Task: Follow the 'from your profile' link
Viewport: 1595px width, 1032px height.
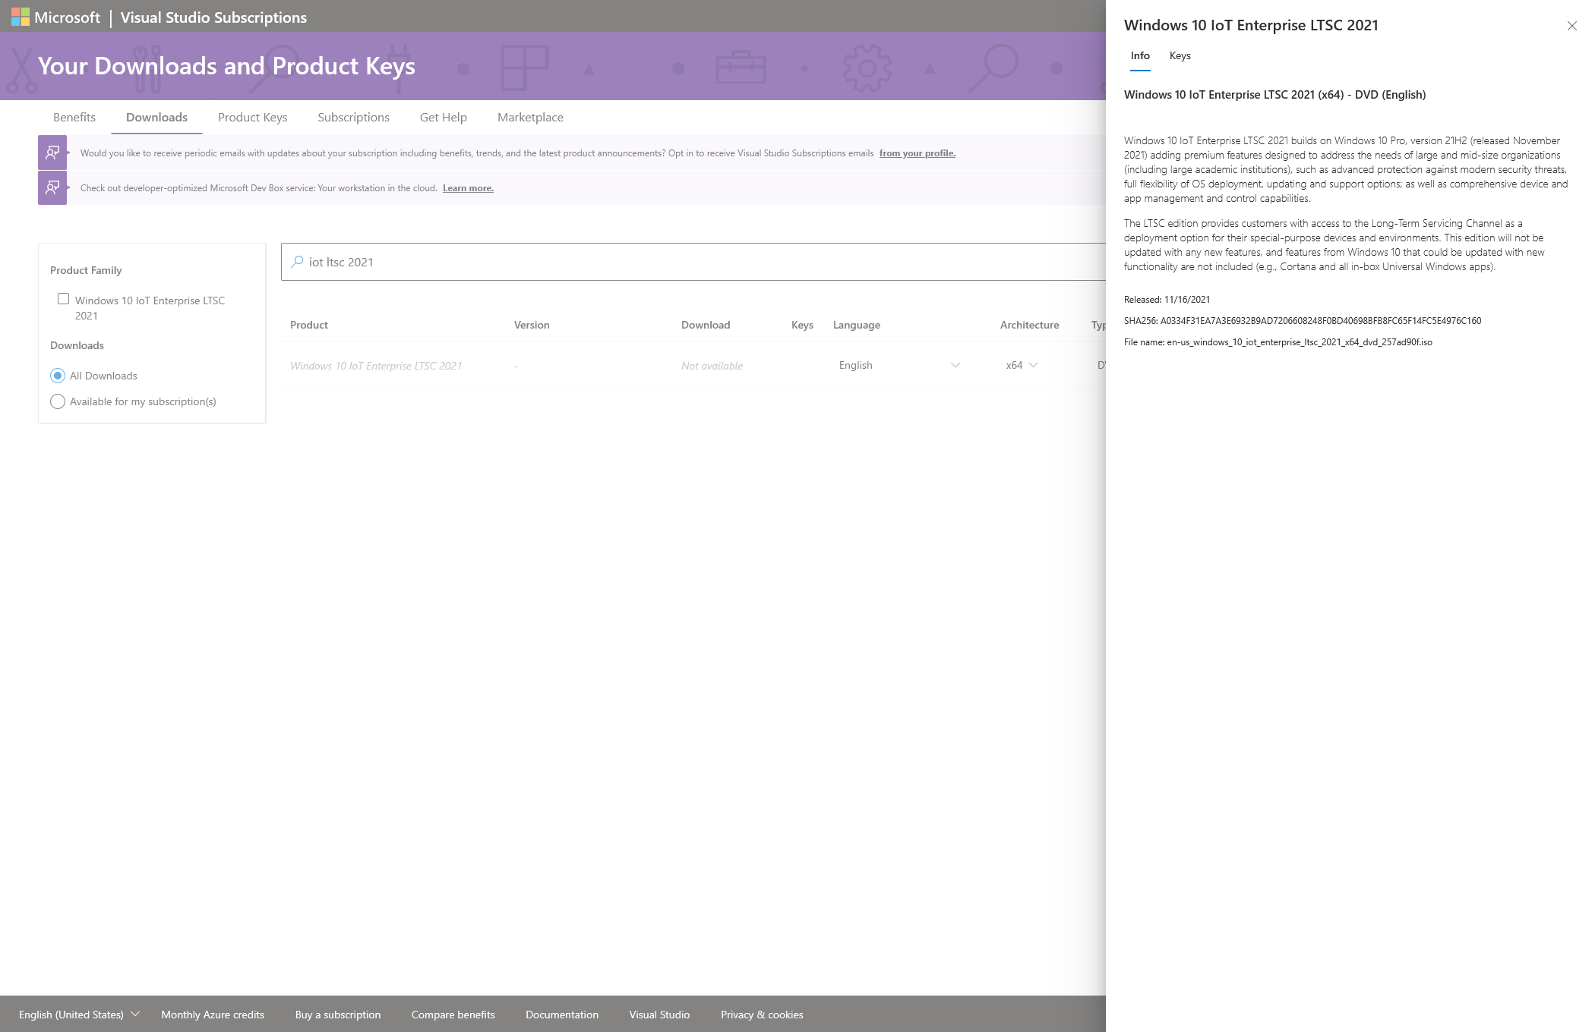Action: coord(917,153)
